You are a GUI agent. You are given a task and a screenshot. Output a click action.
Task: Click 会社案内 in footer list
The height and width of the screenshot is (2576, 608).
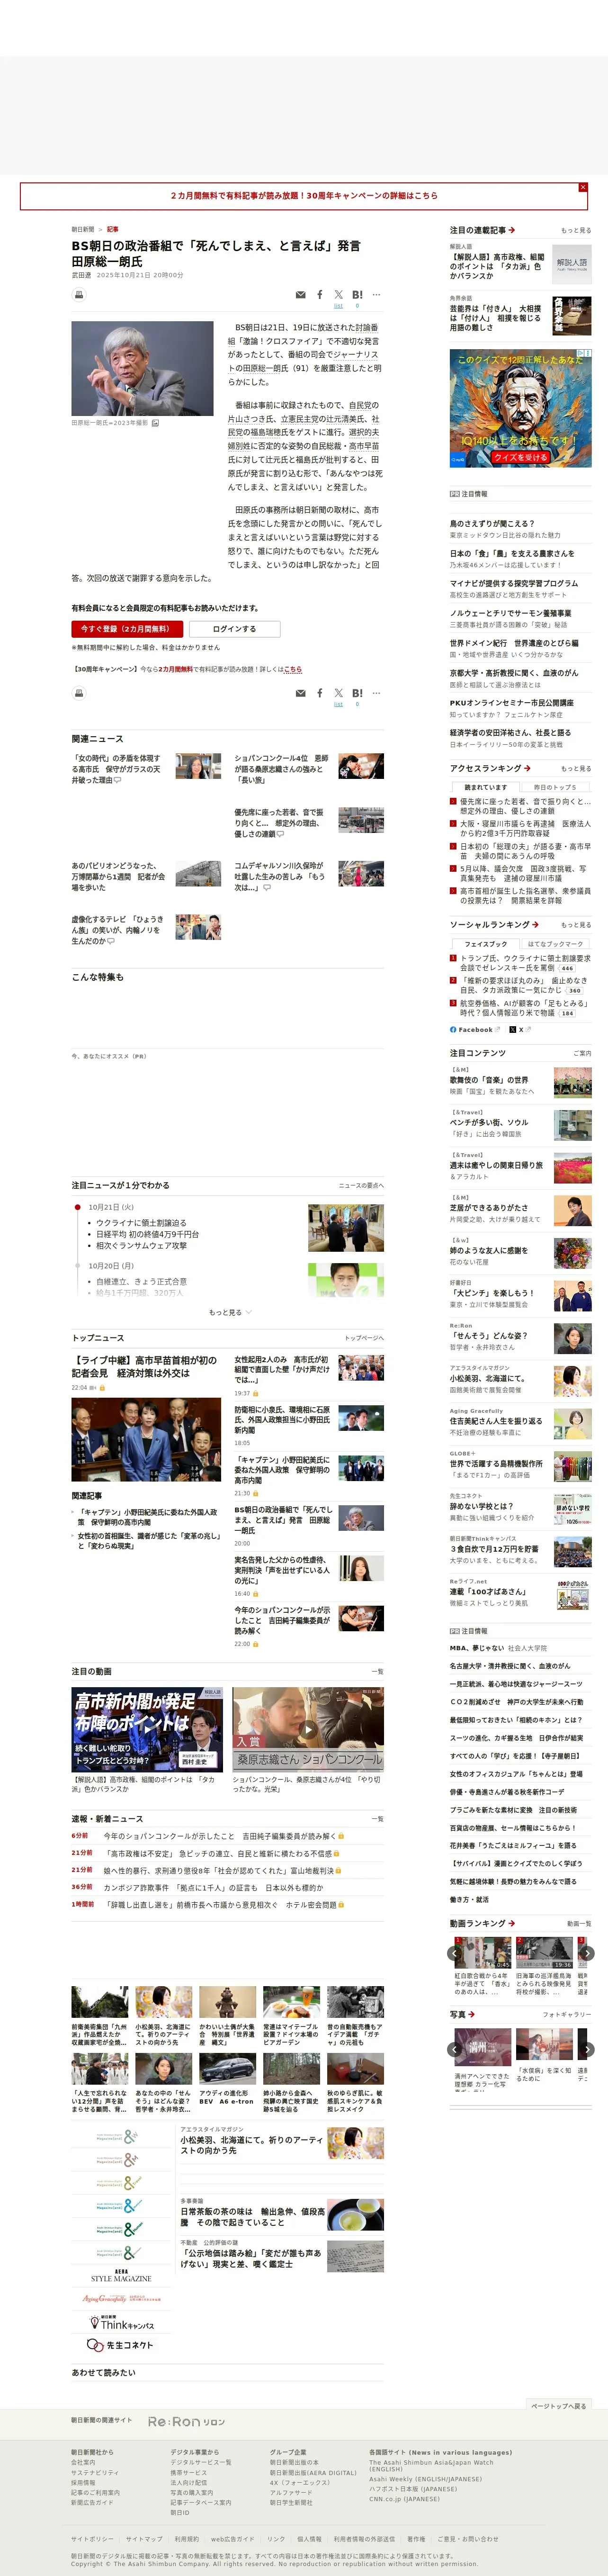[83, 2462]
